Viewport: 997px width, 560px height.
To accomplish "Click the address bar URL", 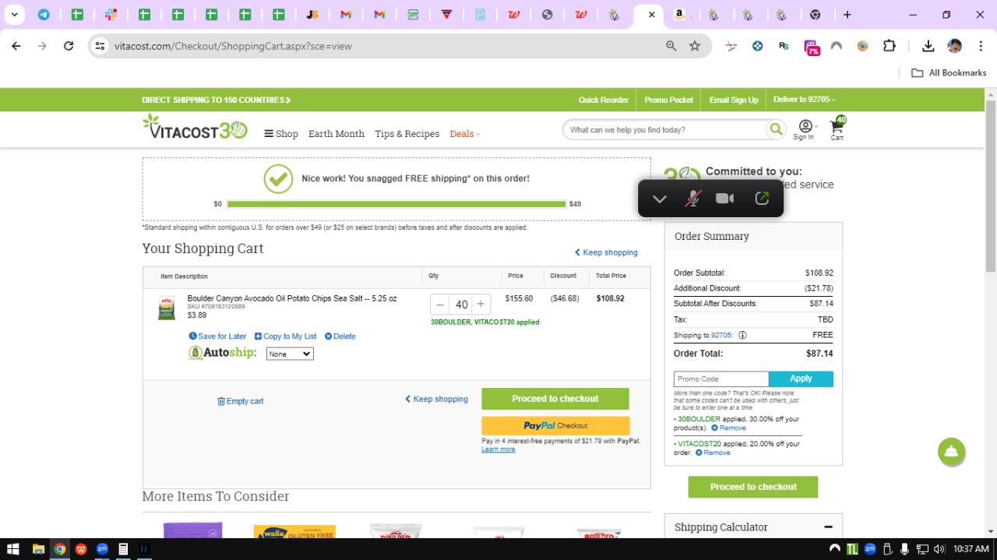I will [233, 46].
